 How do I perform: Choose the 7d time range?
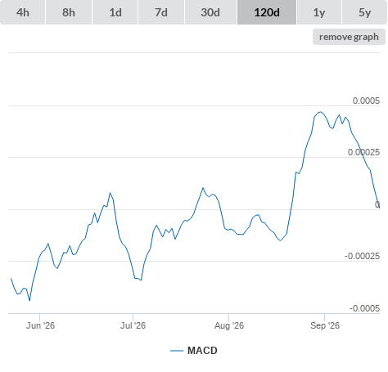(x=161, y=12)
